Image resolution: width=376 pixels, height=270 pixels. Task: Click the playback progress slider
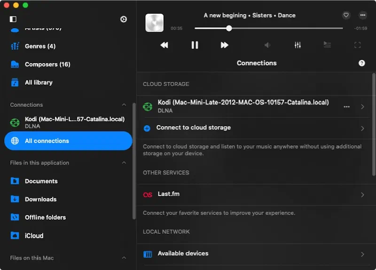[x=268, y=28]
